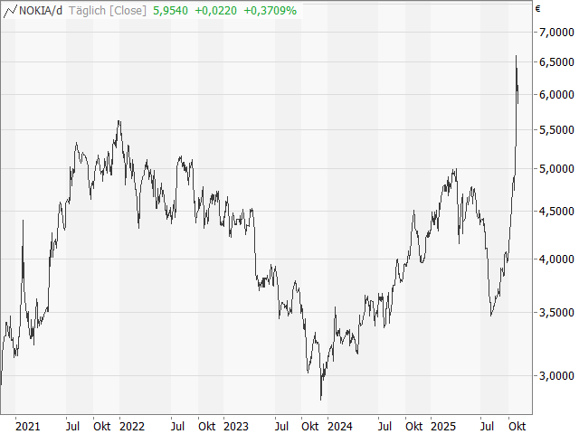Click the absolute change value +0,0220
The height and width of the screenshot is (434, 579).
217,10
